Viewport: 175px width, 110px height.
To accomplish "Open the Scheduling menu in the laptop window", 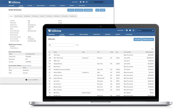I will [x=96, y=34].
